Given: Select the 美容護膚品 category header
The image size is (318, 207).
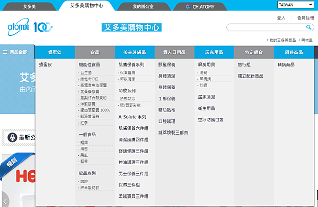Looking at the screenshot, I should pos(135,52).
